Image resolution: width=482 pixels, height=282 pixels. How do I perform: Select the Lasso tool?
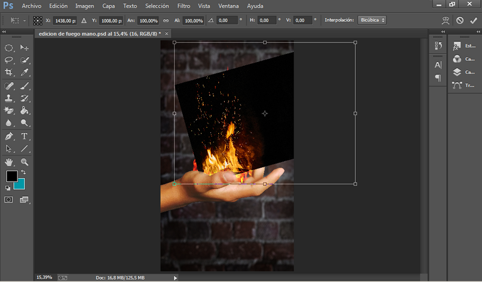click(9, 60)
